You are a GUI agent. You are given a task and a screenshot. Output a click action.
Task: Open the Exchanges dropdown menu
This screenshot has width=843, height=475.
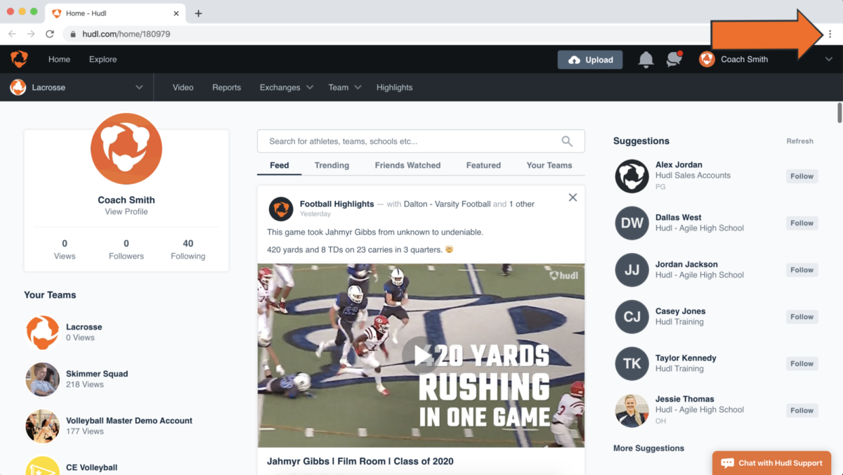point(286,87)
